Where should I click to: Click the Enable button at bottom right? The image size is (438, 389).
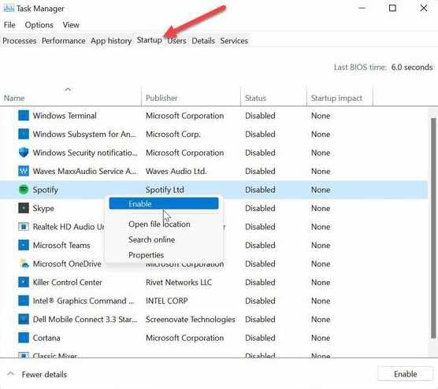pos(405,374)
